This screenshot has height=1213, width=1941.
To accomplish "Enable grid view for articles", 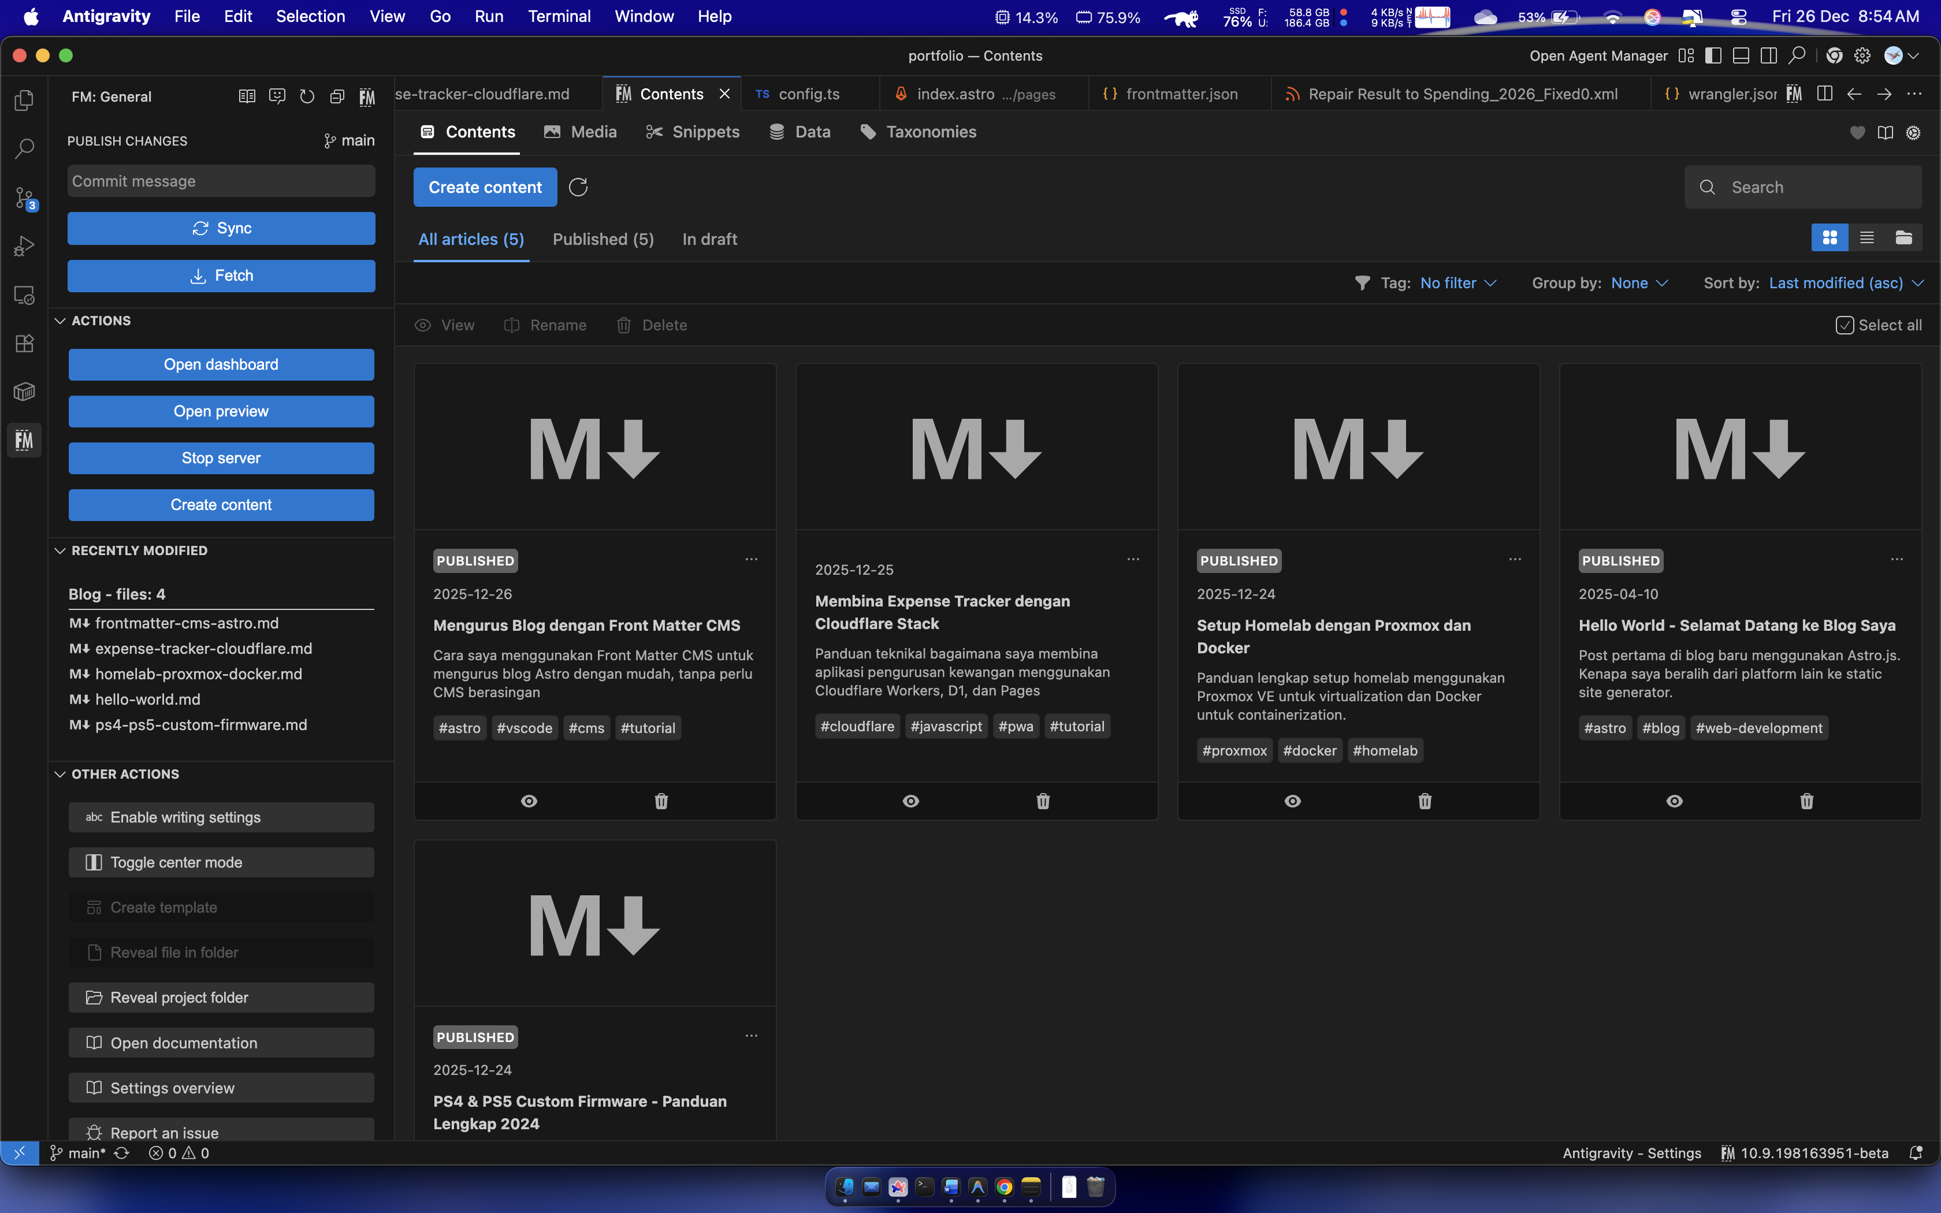I will tap(1830, 237).
